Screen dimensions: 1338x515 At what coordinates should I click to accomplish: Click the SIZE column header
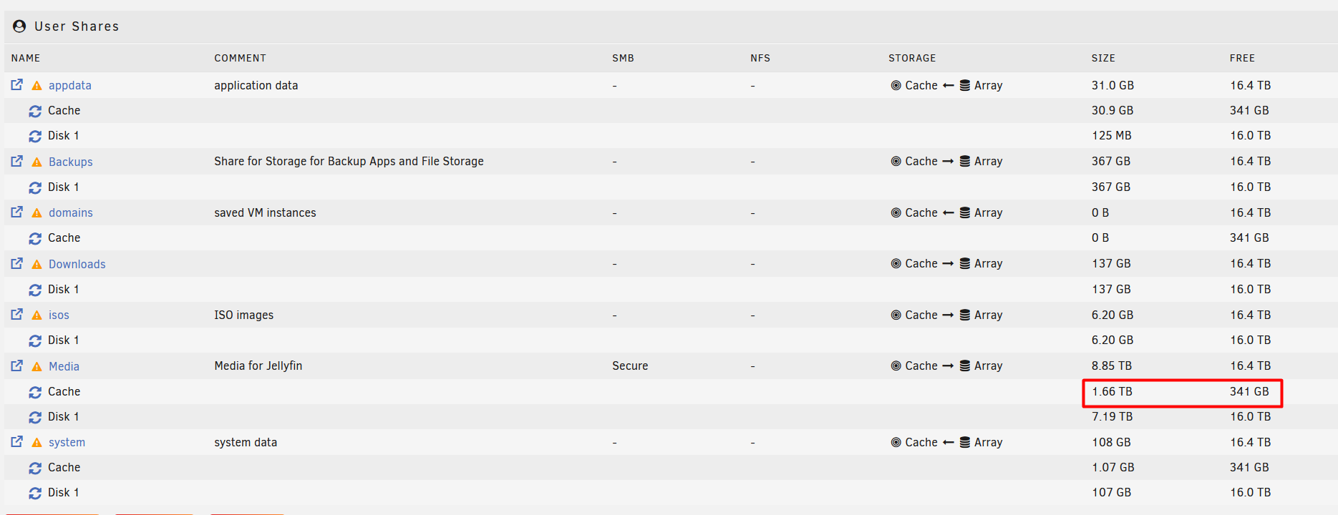click(x=1103, y=58)
